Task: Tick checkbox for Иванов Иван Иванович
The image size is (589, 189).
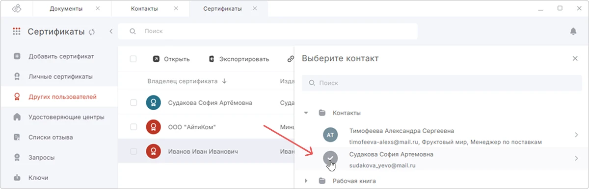Action: coord(133,152)
